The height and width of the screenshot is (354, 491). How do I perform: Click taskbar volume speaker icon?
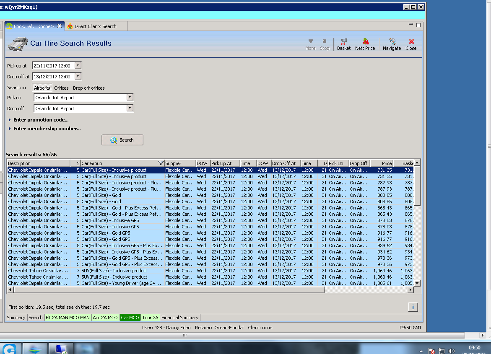click(x=451, y=351)
